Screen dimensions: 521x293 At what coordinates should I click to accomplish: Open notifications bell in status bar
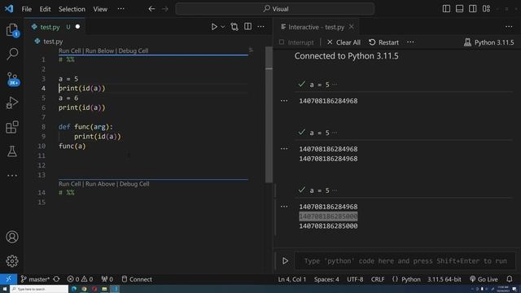click(510, 279)
